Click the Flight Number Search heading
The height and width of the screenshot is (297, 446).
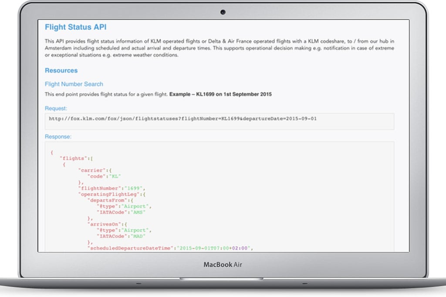[x=74, y=84]
